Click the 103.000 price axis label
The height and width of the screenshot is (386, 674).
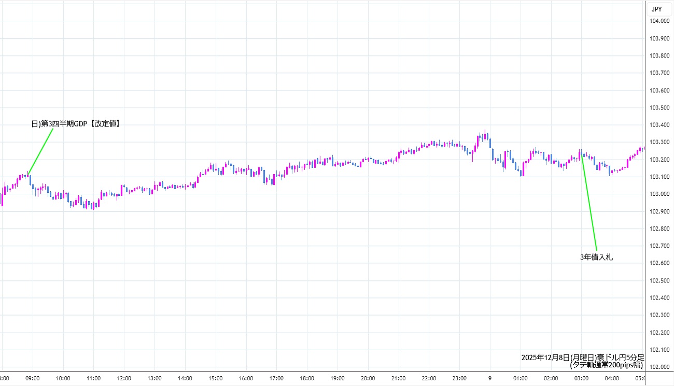(x=660, y=194)
